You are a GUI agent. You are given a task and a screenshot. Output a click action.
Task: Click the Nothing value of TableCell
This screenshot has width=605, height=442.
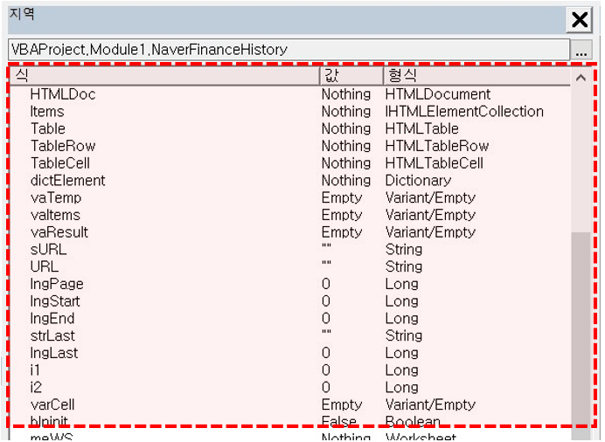coord(346,163)
